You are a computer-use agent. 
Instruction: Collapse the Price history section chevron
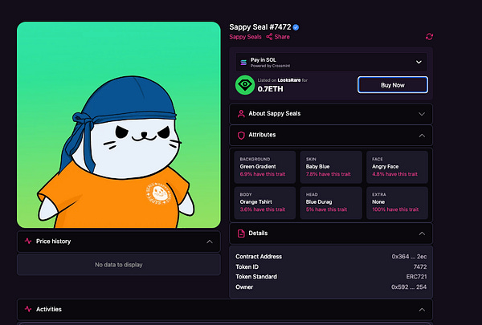[210, 242]
